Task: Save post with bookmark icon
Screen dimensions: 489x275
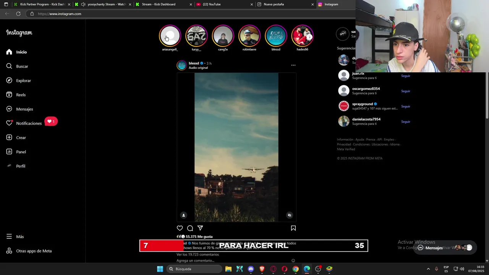Action: (293, 228)
